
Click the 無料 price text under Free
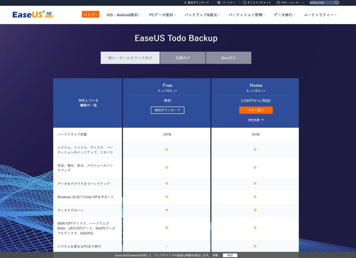point(168,100)
